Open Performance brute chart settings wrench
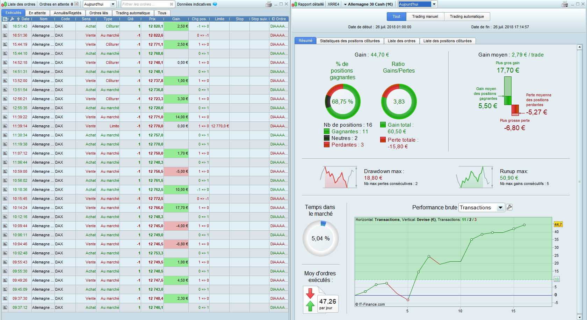587x320 pixels. click(x=509, y=207)
